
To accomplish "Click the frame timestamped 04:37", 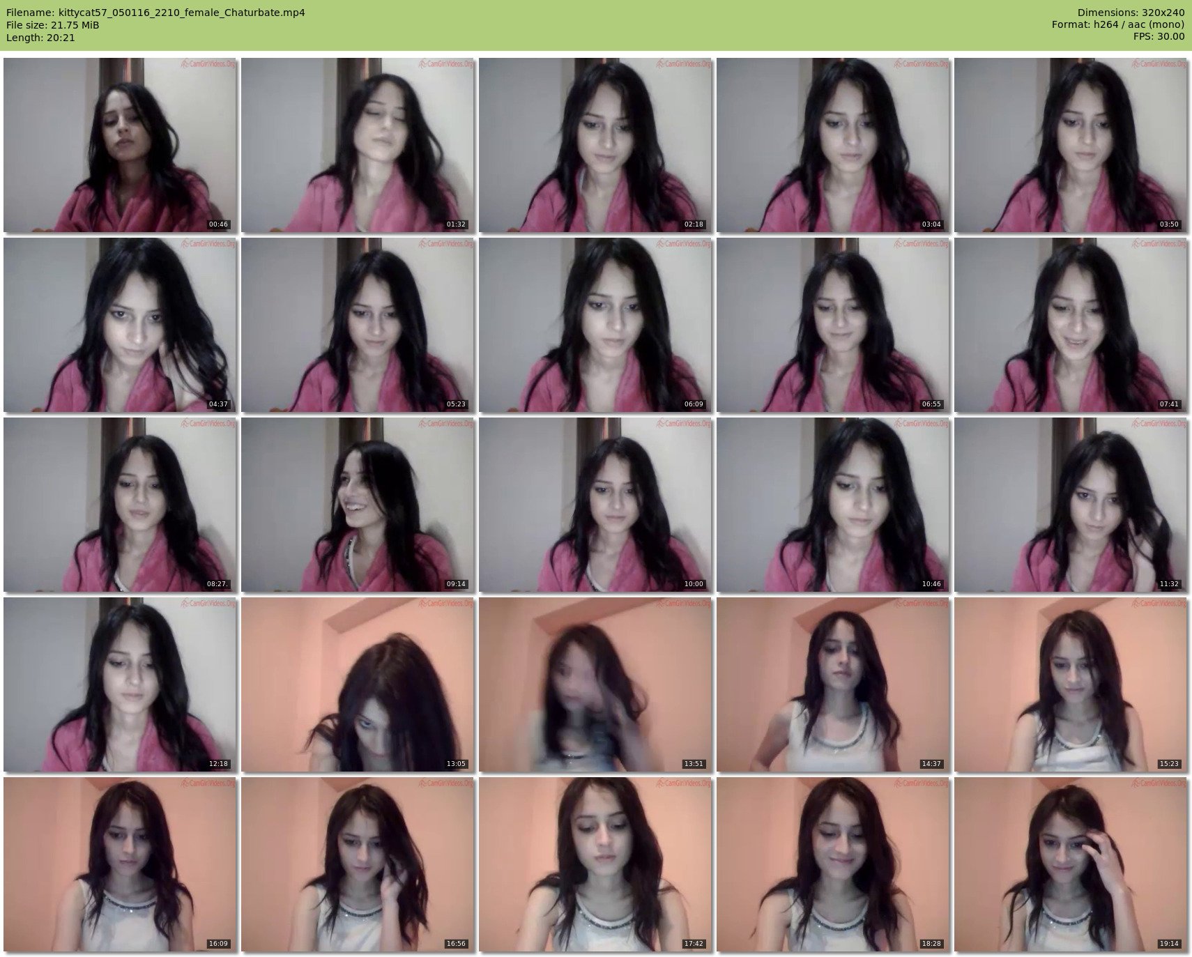I will click(x=119, y=325).
